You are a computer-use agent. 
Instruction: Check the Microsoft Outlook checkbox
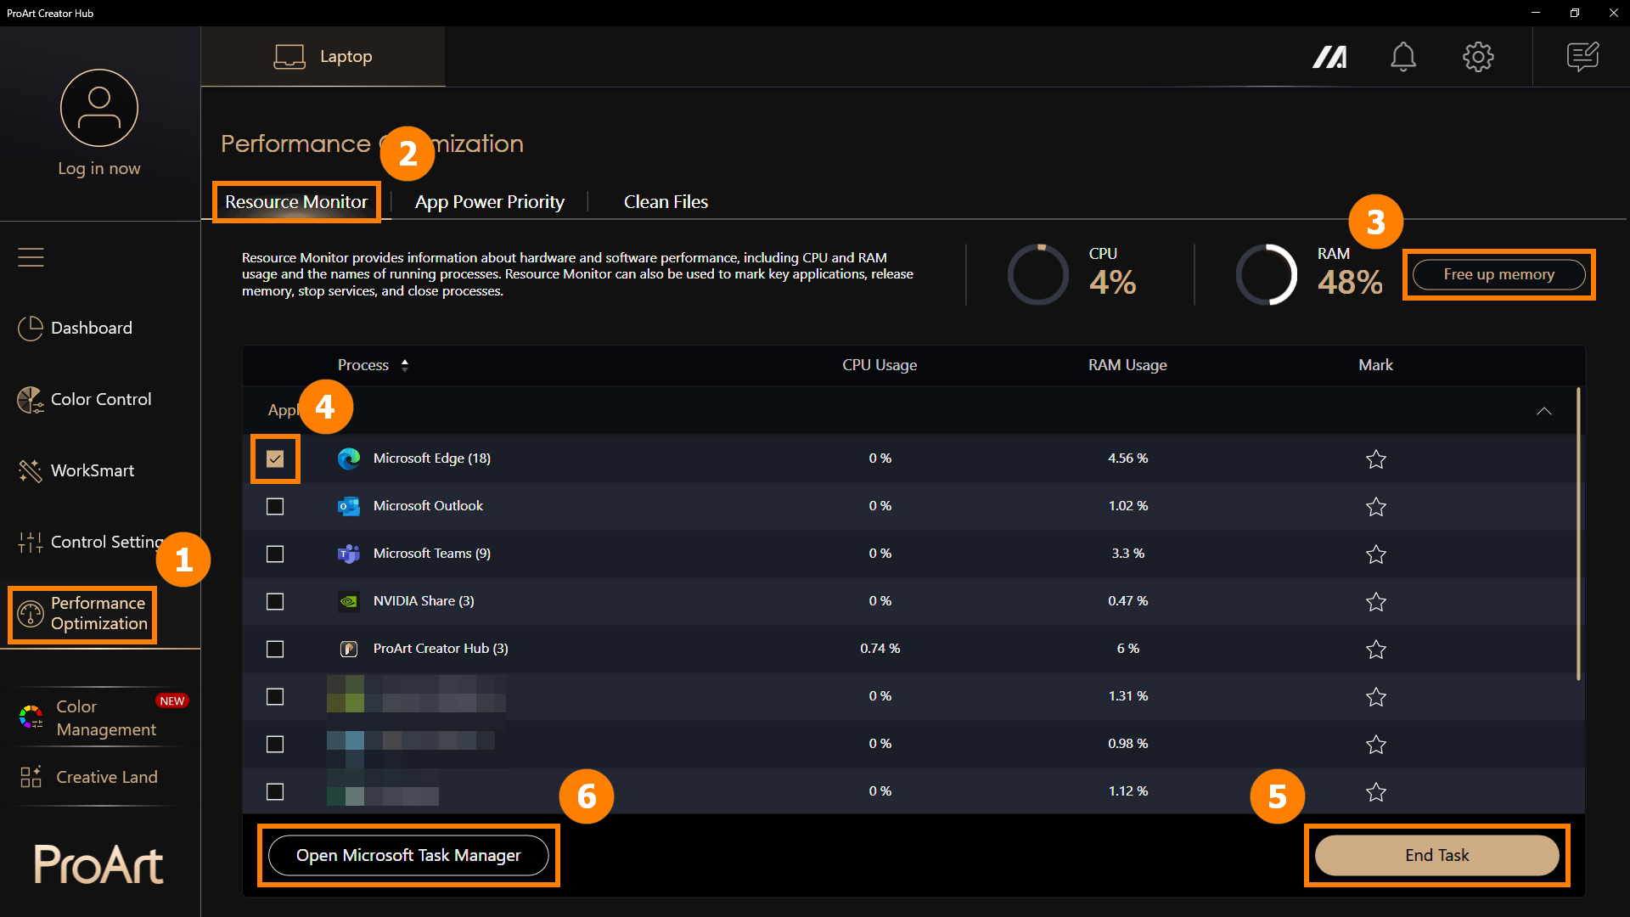click(275, 506)
